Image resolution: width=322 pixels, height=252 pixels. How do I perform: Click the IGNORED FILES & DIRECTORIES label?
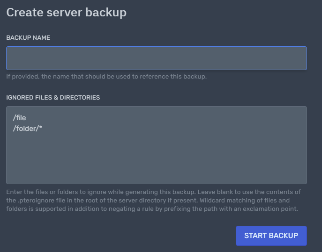[x=53, y=98]
